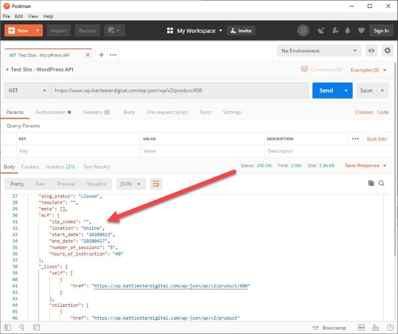This screenshot has height=334, width=398.
Task: Click the Import button
Action: (x=59, y=30)
